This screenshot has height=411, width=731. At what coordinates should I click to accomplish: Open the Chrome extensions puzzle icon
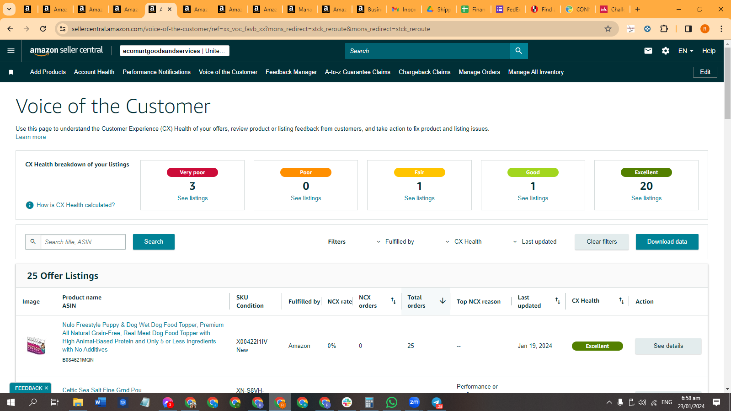[x=664, y=29]
